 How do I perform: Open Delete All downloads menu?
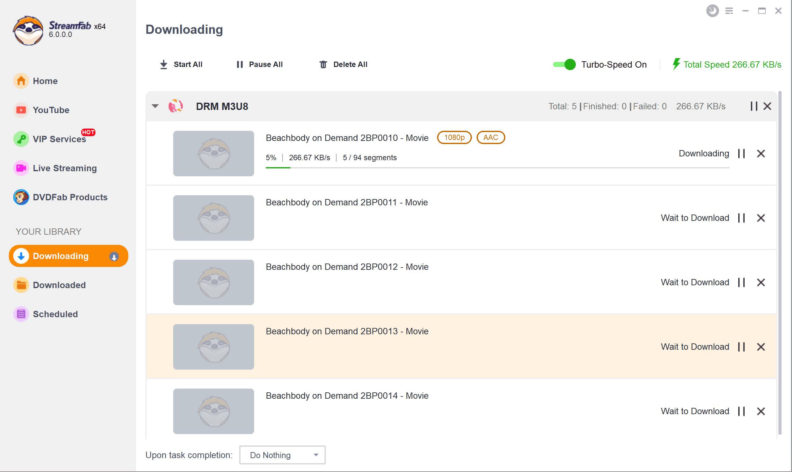343,64
